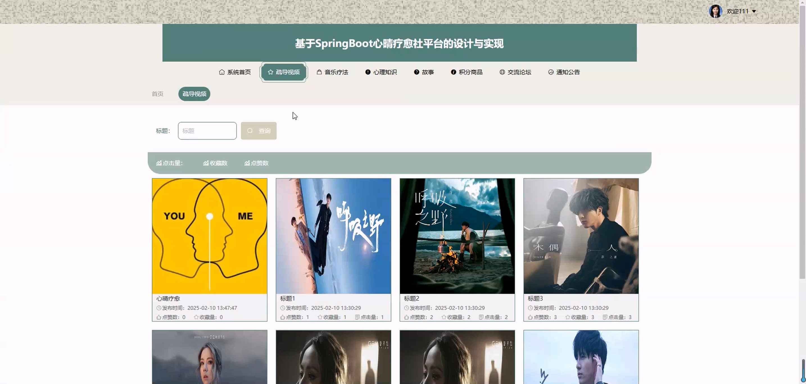The width and height of the screenshot is (806, 384).
Task: Click the 首页 breadcrumb link
Action: click(x=157, y=94)
